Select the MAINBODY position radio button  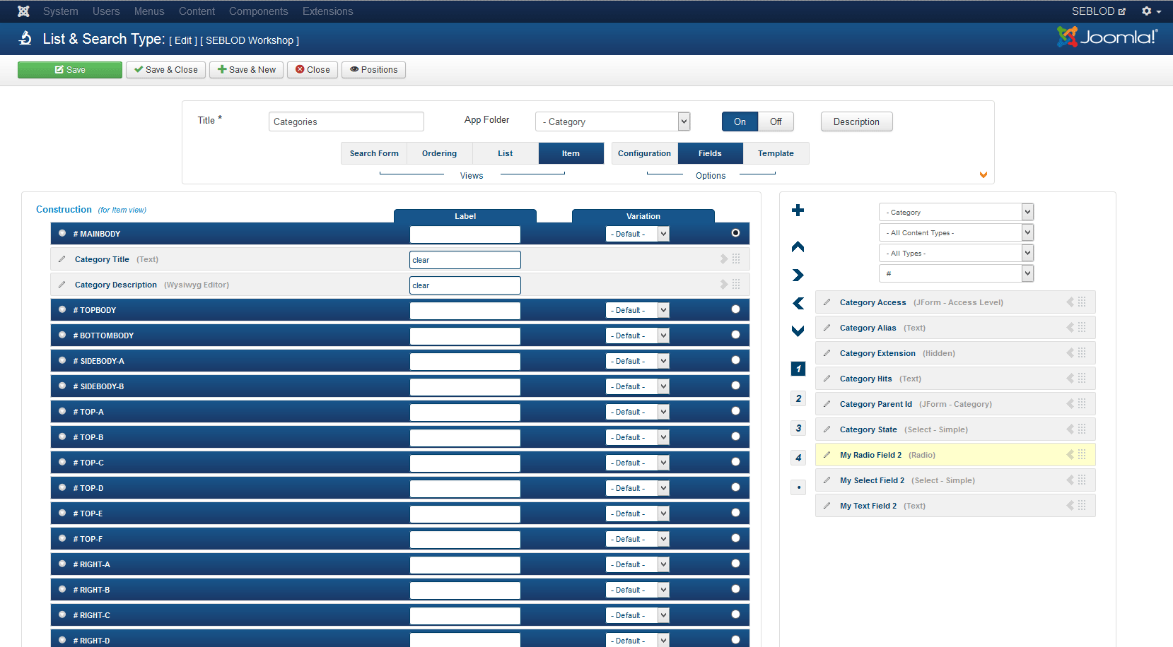coord(735,233)
